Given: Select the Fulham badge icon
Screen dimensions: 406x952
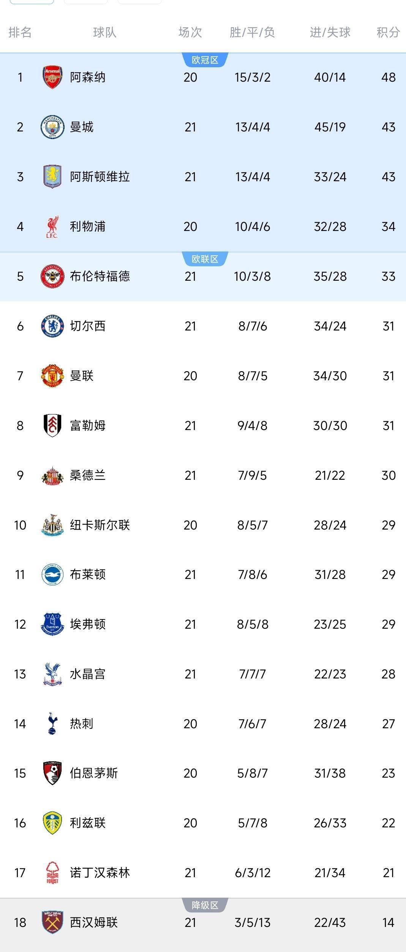Looking at the screenshot, I should pos(52,425).
